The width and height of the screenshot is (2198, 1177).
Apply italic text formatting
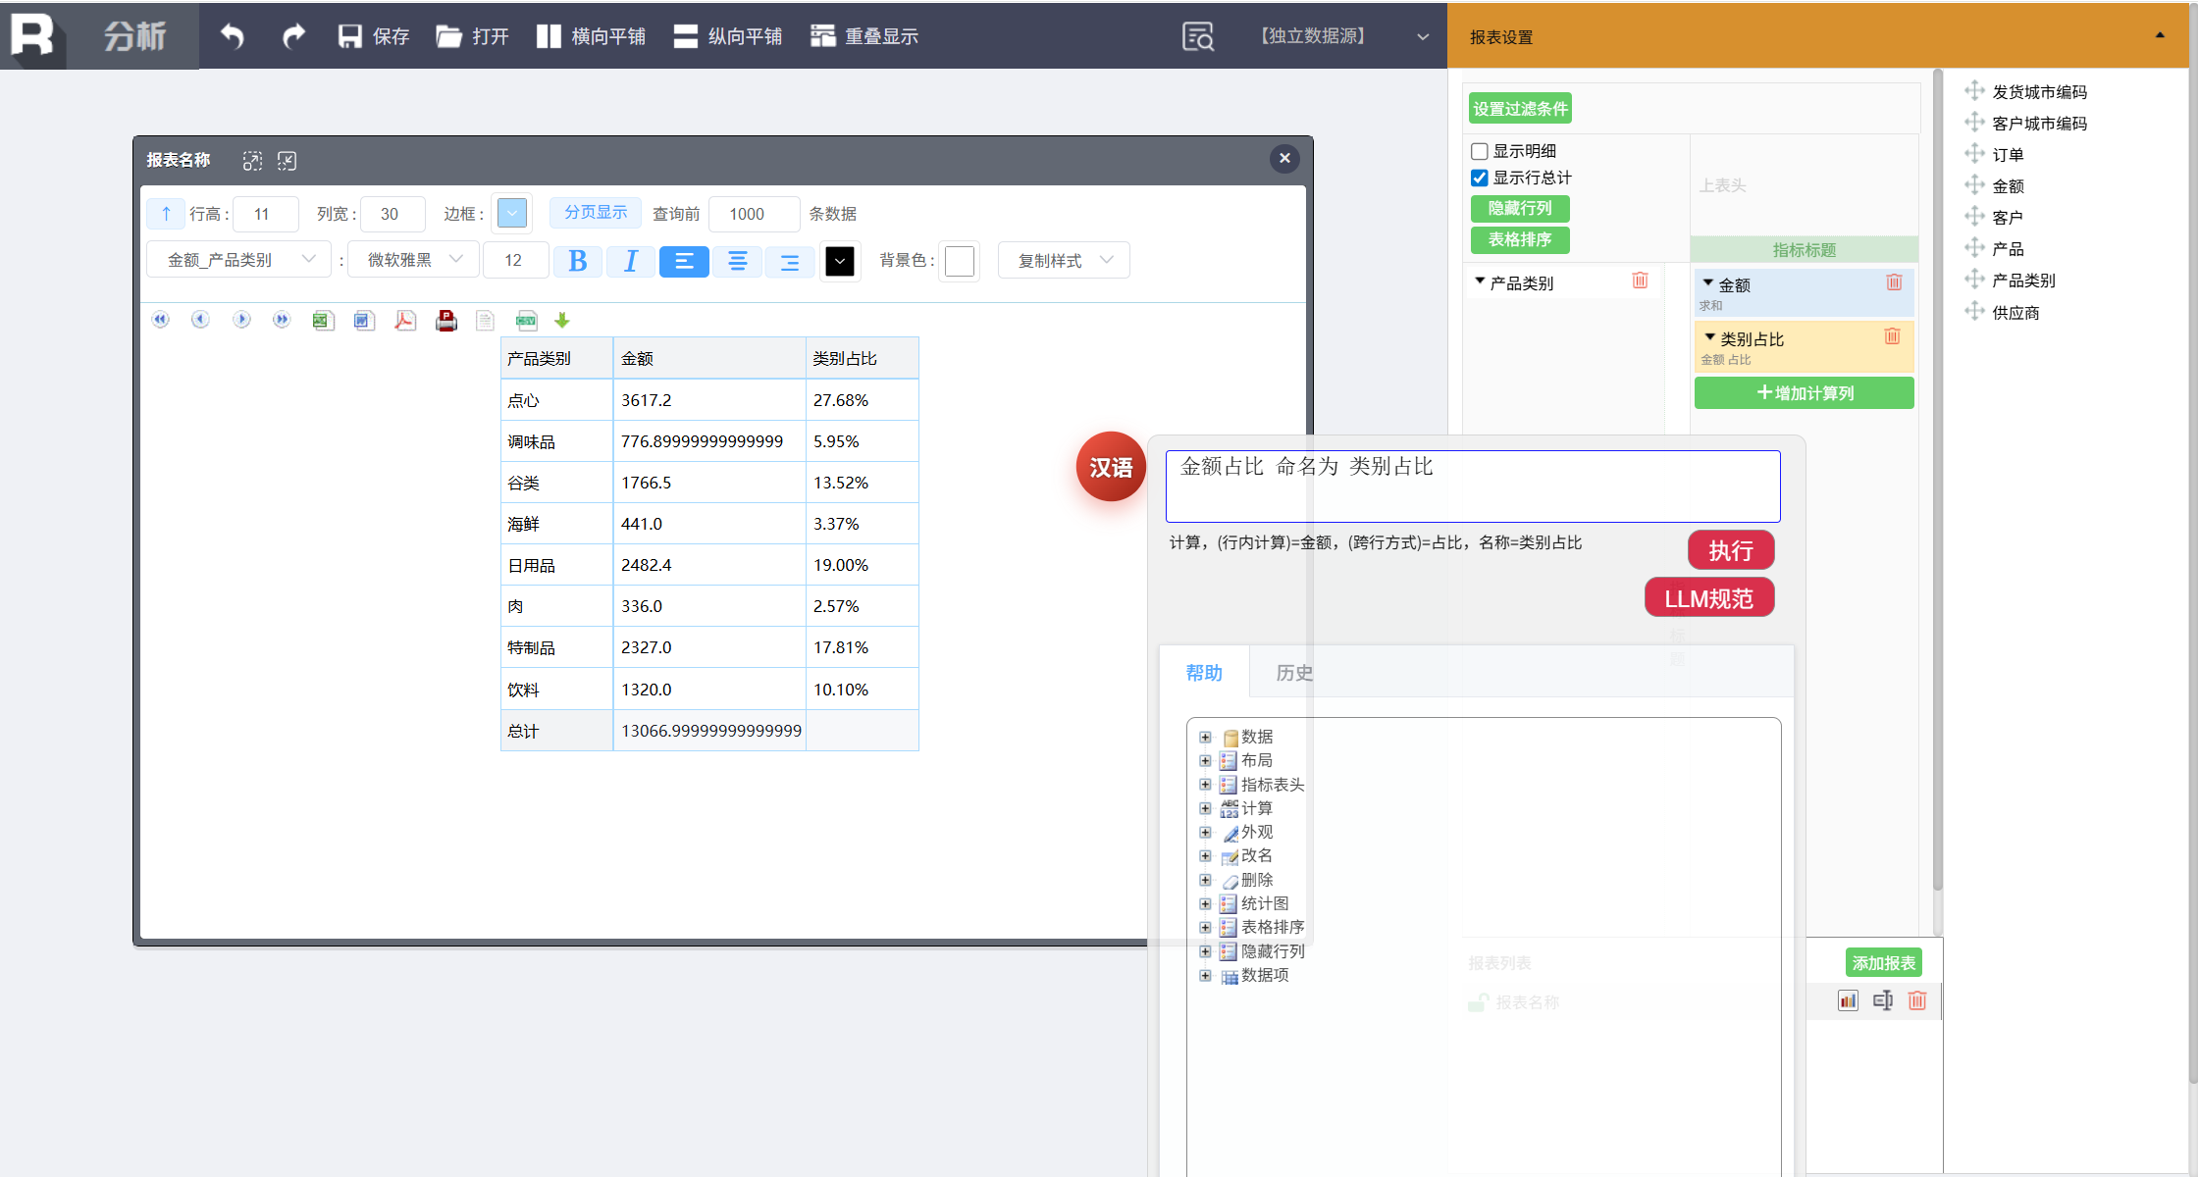coord(630,261)
